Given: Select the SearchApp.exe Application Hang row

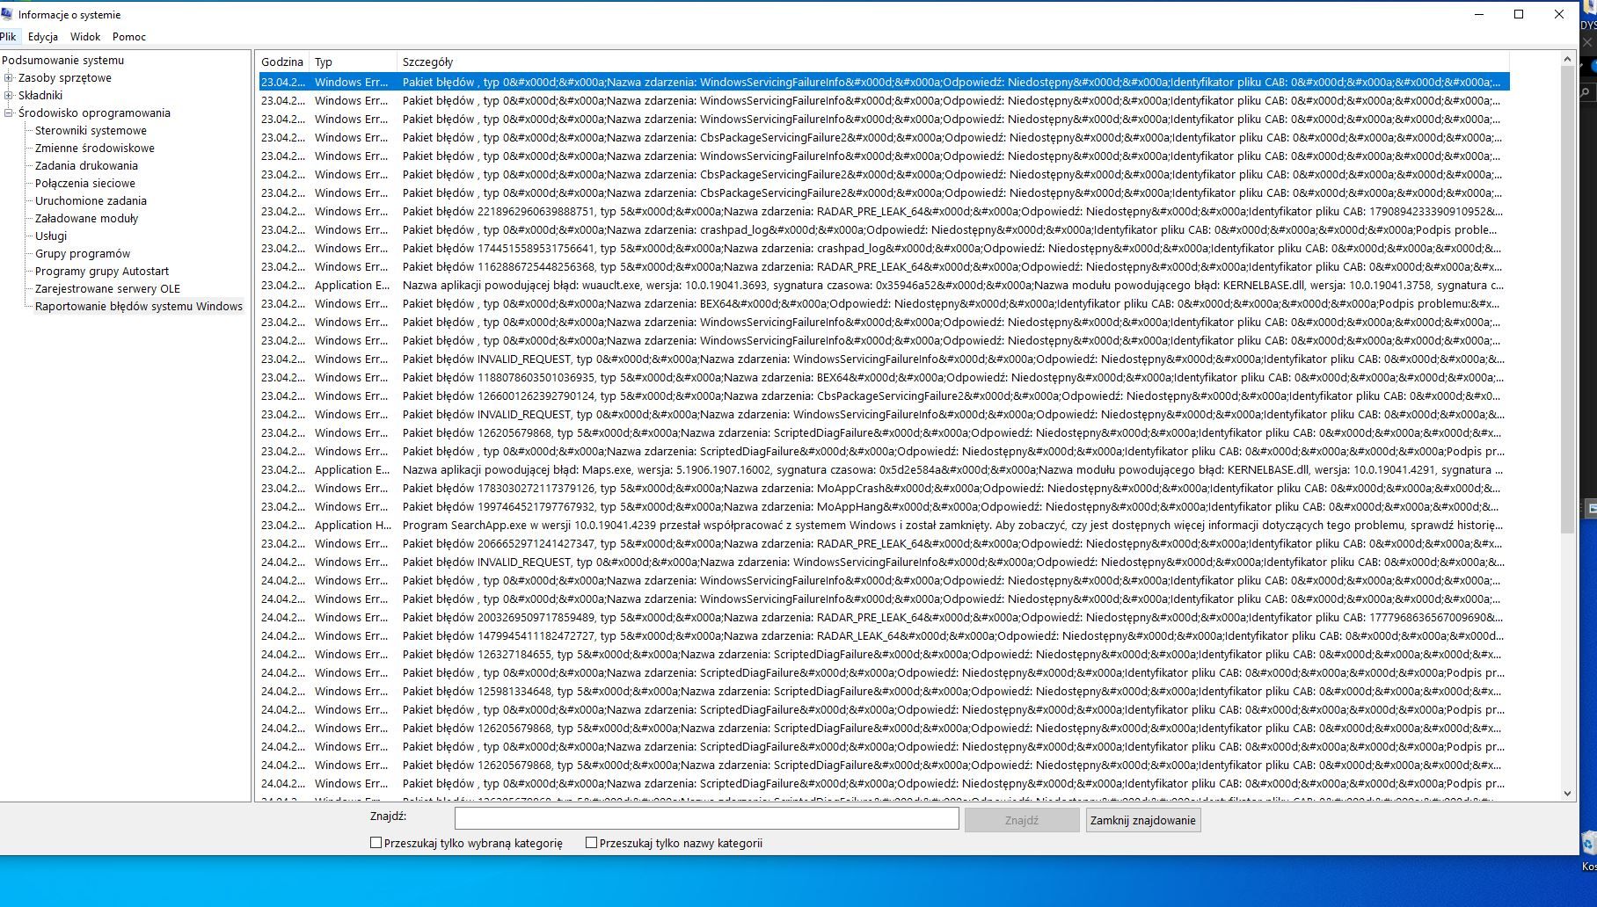Looking at the screenshot, I should coord(884,525).
